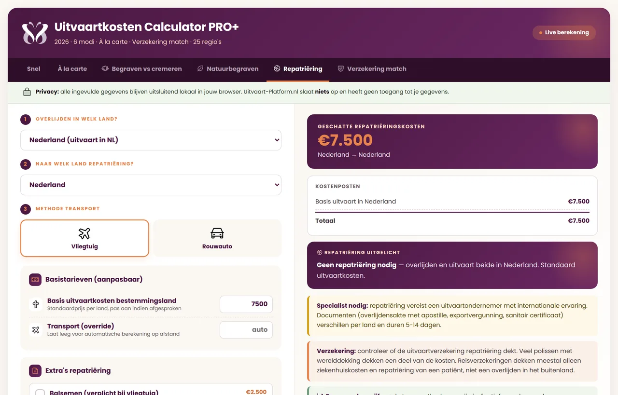Click the 'Totaal' row label

[x=325, y=221]
